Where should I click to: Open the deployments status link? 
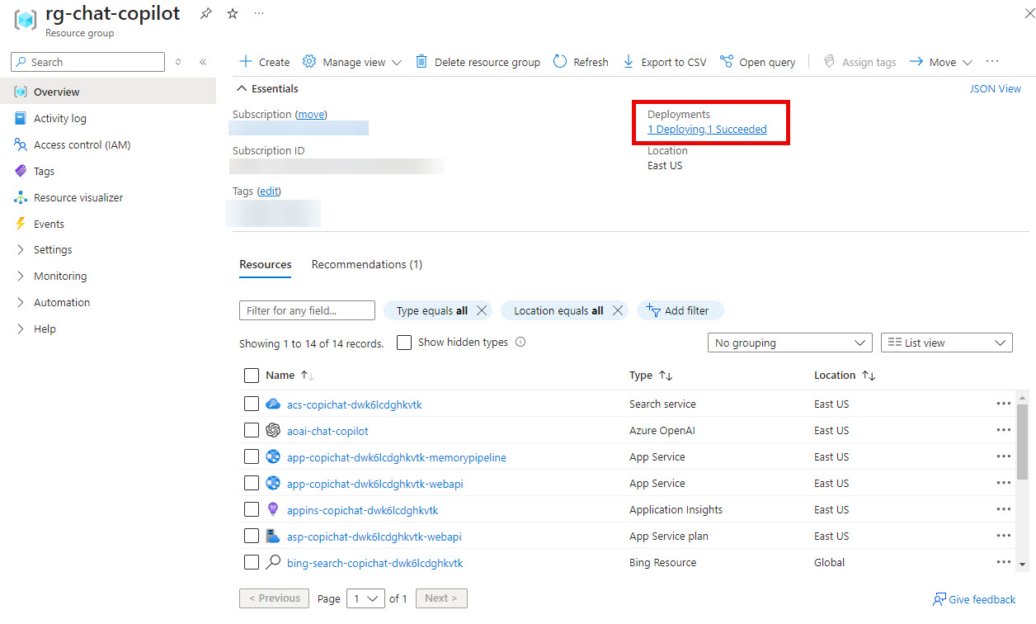[707, 130]
